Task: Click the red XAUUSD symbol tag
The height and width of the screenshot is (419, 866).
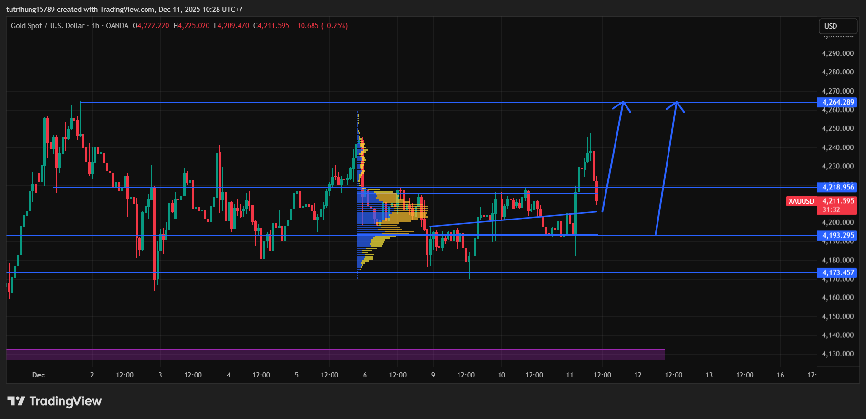Action: [x=801, y=201]
